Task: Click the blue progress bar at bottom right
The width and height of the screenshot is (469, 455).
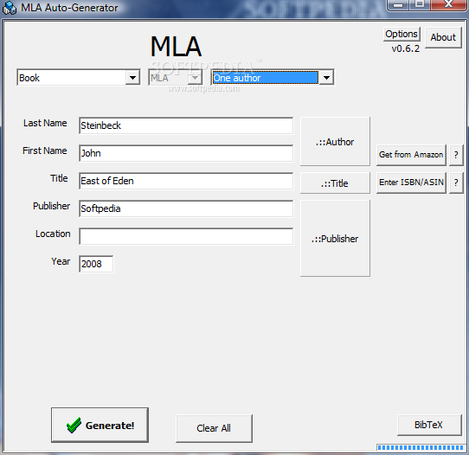Action: pyautogui.click(x=421, y=447)
